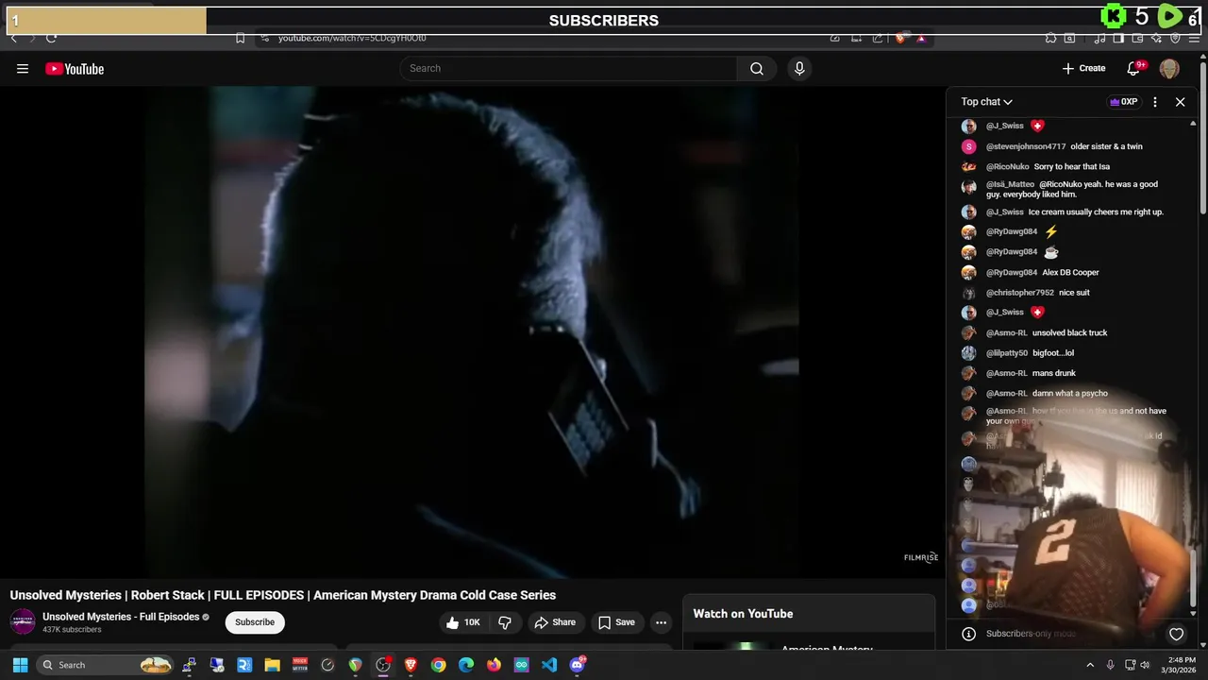Viewport: 1208px width, 680px height.
Task: Open Brave Shields lion icon
Action: point(901,38)
